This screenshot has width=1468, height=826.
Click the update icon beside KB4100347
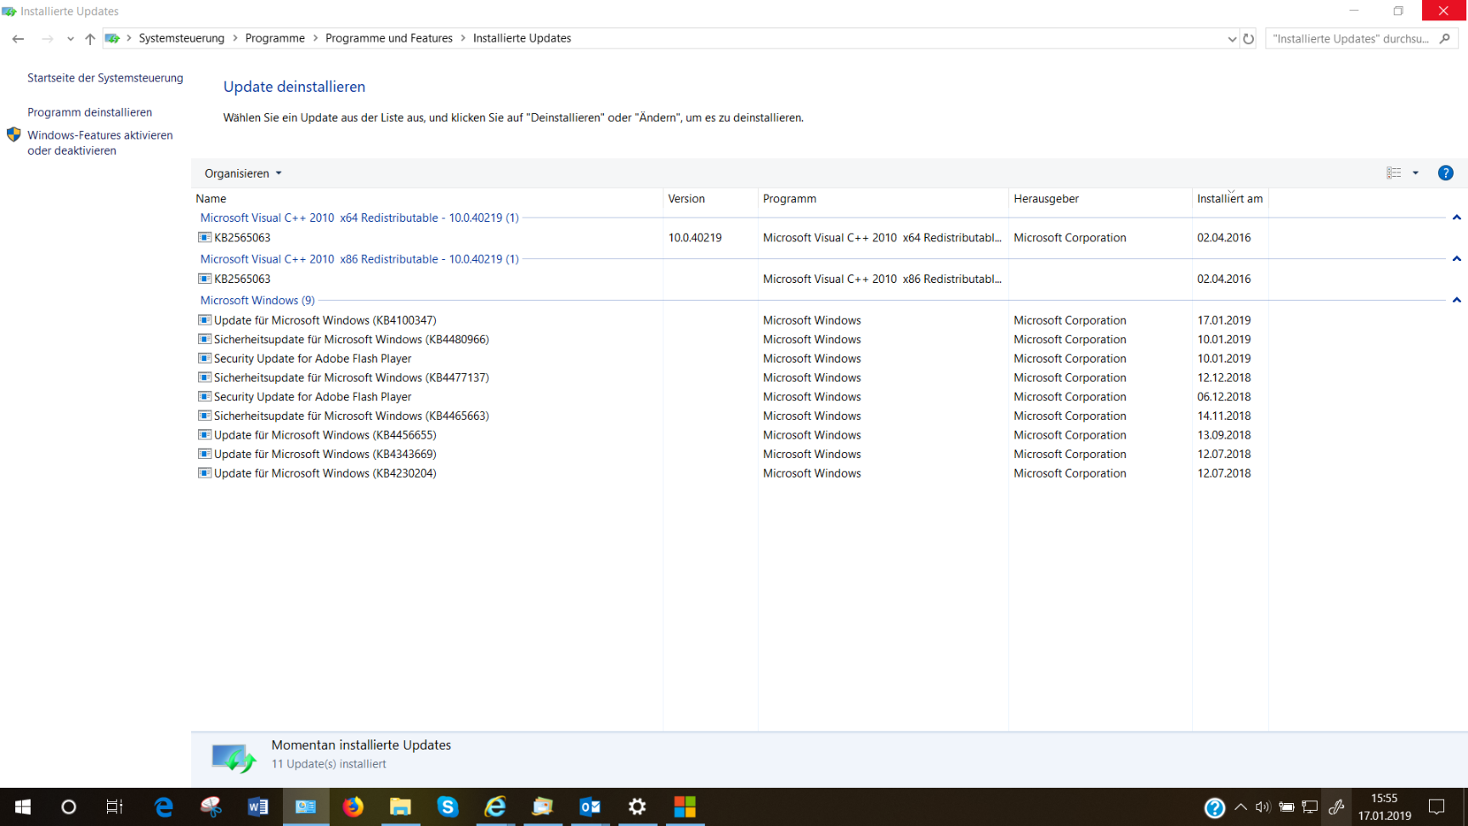pos(205,320)
